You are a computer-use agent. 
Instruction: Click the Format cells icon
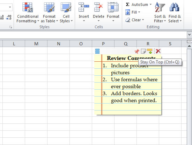113,7
